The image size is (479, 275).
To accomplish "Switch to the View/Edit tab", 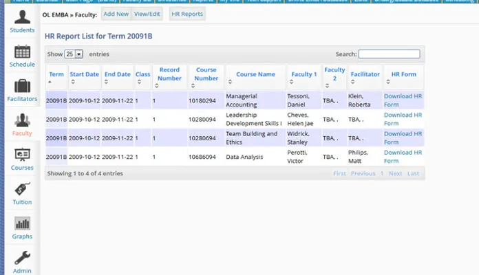I will click(147, 14).
